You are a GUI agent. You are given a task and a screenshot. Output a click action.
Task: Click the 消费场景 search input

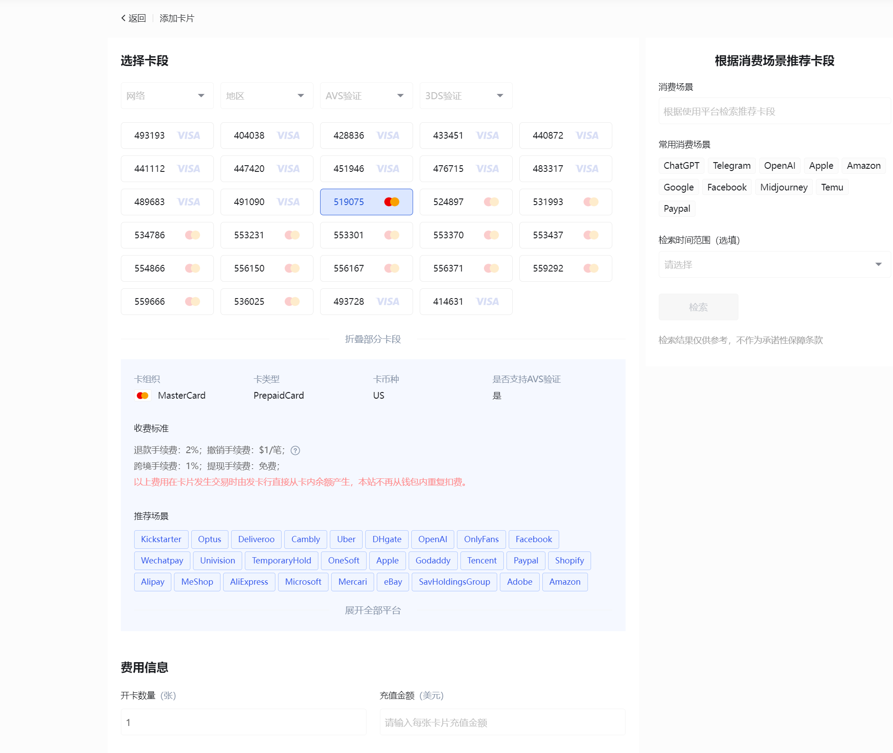[774, 111]
